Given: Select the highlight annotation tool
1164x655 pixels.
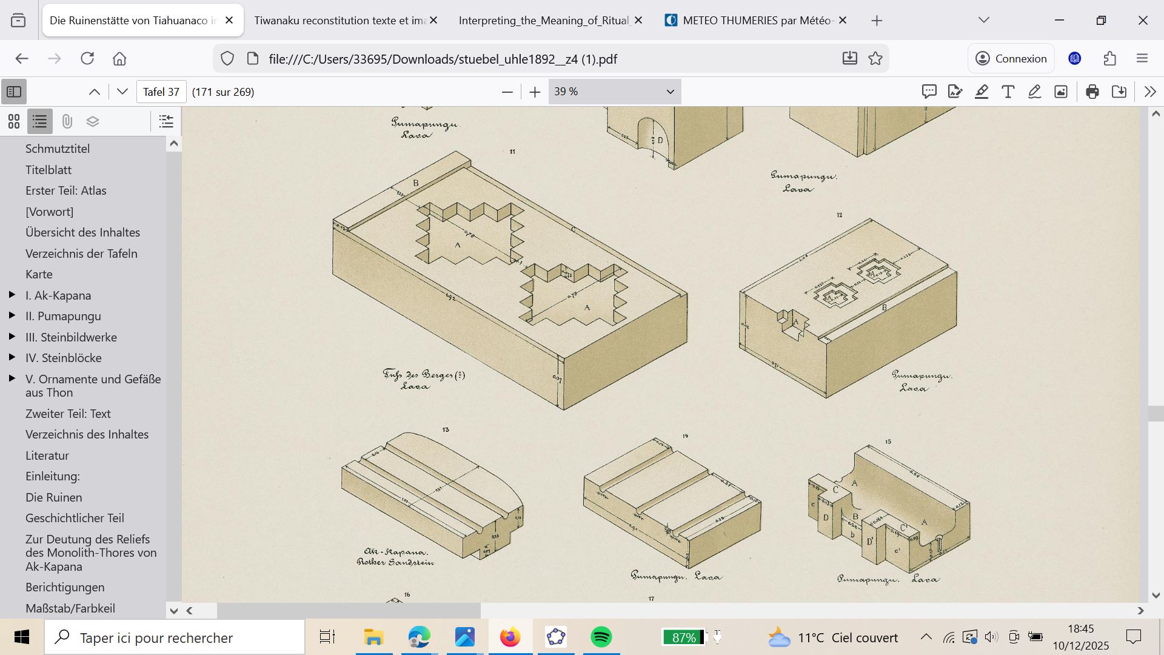Looking at the screenshot, I should 982,92.
